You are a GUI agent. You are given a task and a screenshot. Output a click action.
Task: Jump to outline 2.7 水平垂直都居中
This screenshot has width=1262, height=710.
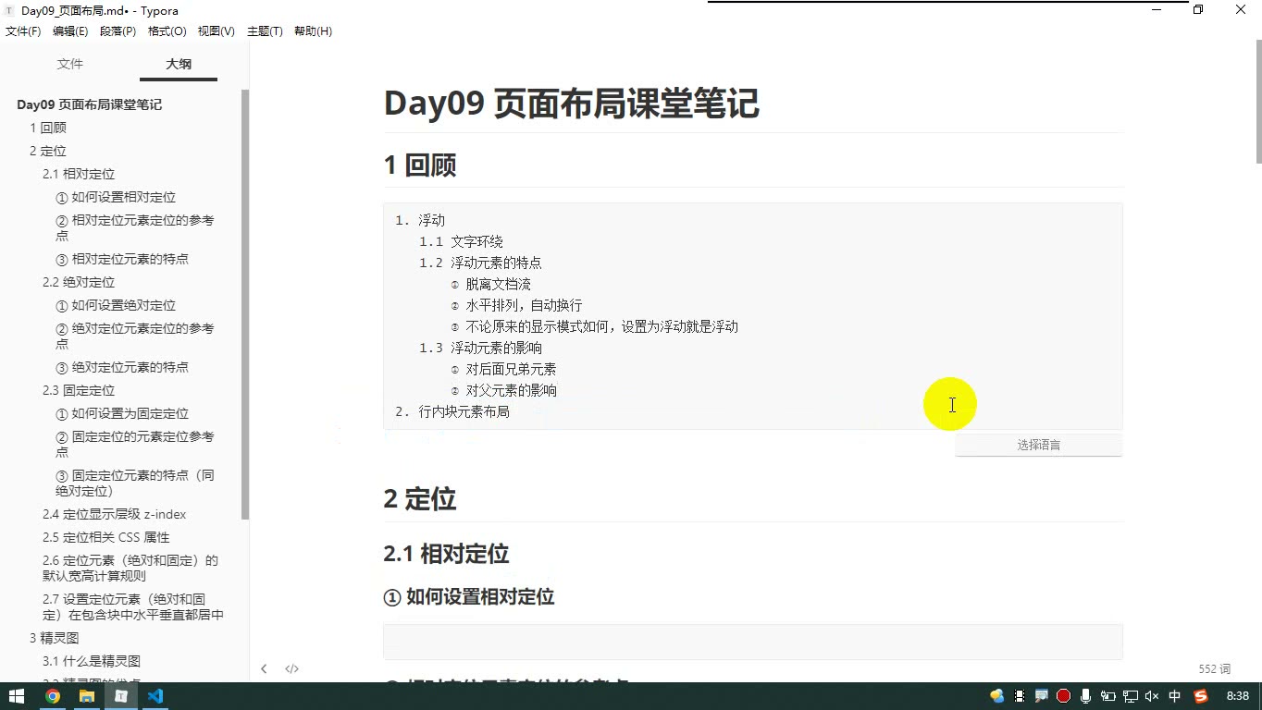click(x=133, y=606)
